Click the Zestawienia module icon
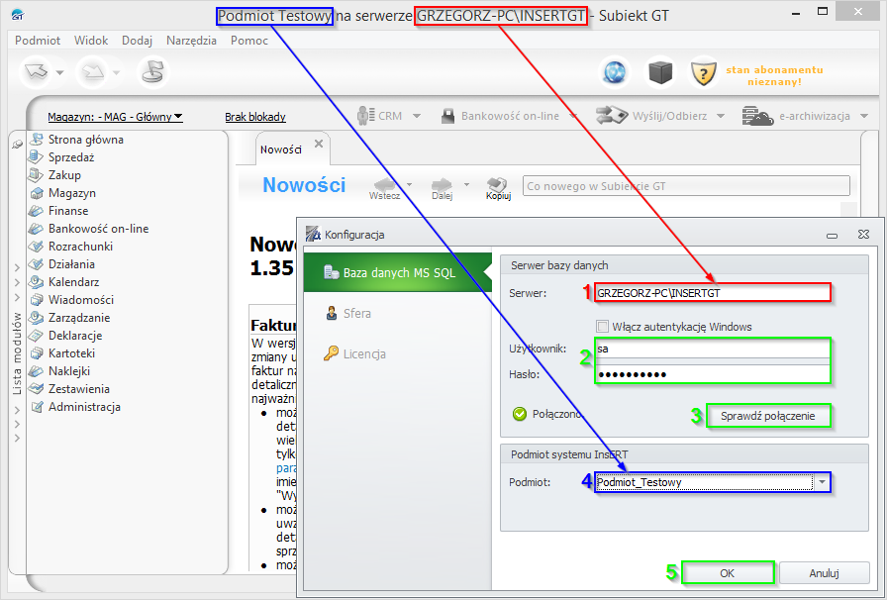 [x=37, y=389]
